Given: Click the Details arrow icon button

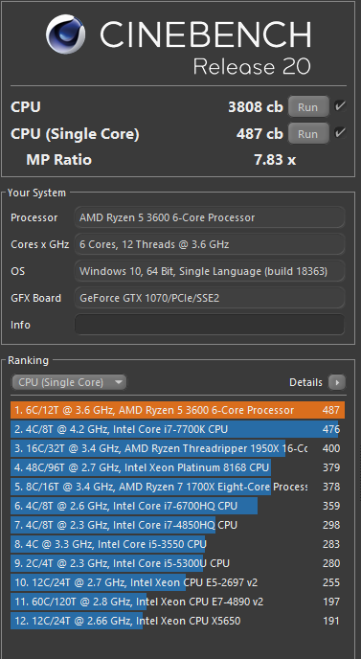Looking at the screenshot, I should point(337,382).
